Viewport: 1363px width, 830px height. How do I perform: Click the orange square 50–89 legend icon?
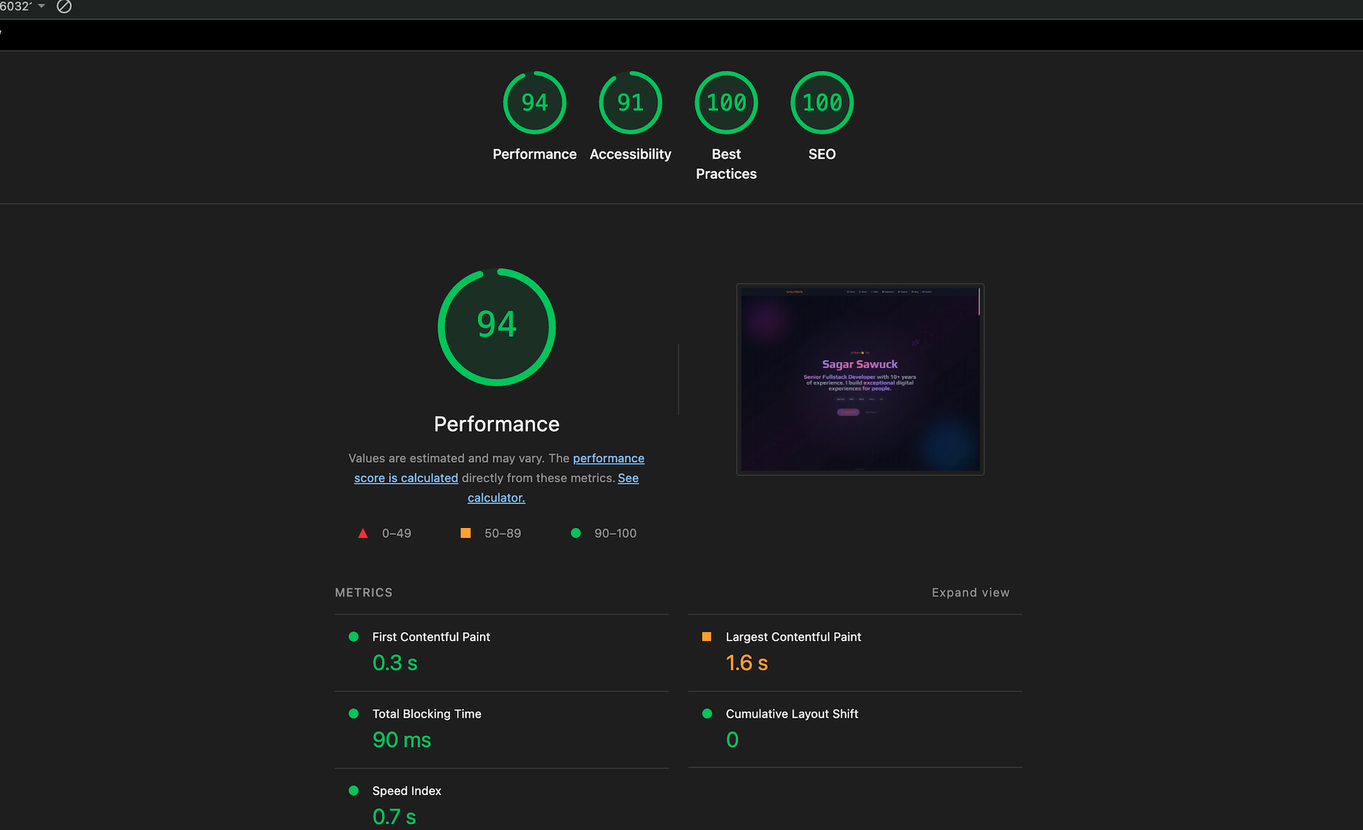pos(466,533)
